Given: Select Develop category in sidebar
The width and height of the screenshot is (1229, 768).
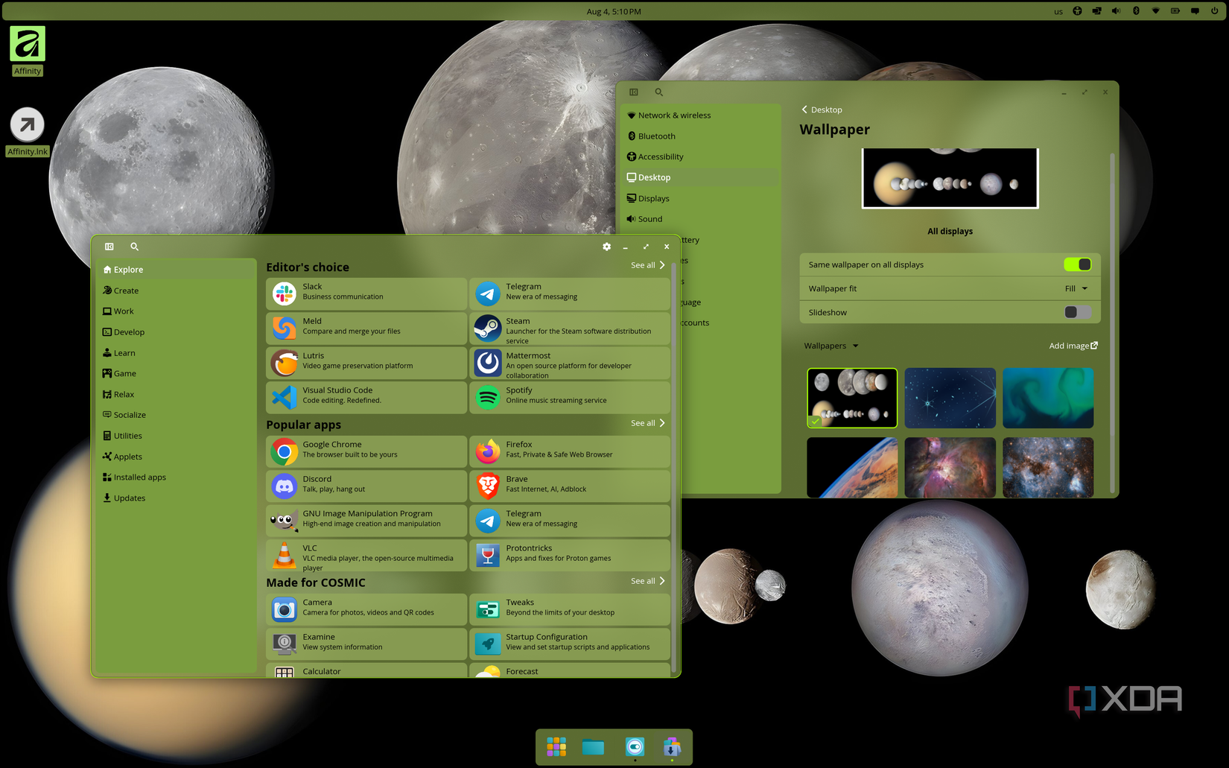Looking at the screenshot, I should [x=176, y=332].
